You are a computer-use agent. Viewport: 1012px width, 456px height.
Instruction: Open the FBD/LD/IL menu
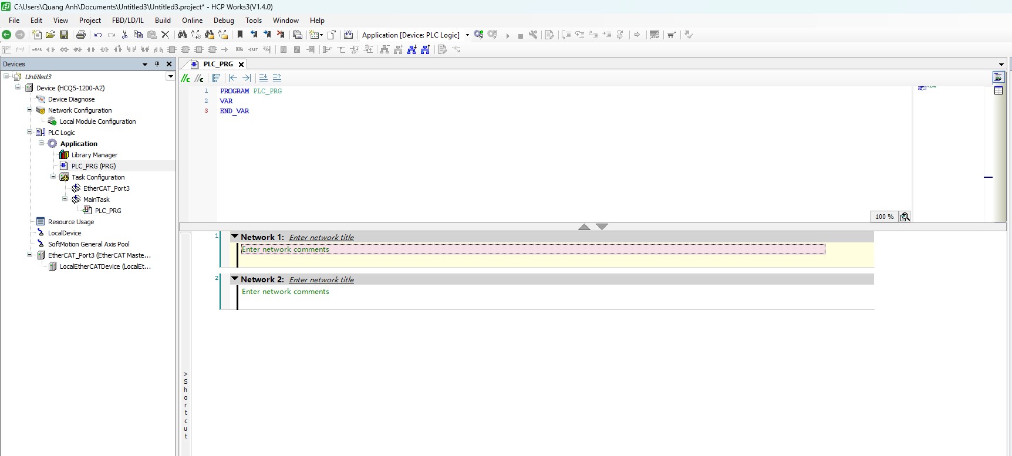[x=128, y=20]
